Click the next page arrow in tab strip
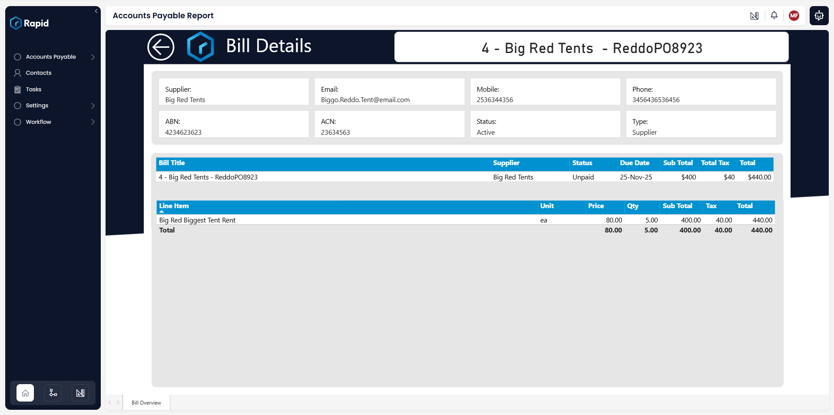 tap(118, 403)
